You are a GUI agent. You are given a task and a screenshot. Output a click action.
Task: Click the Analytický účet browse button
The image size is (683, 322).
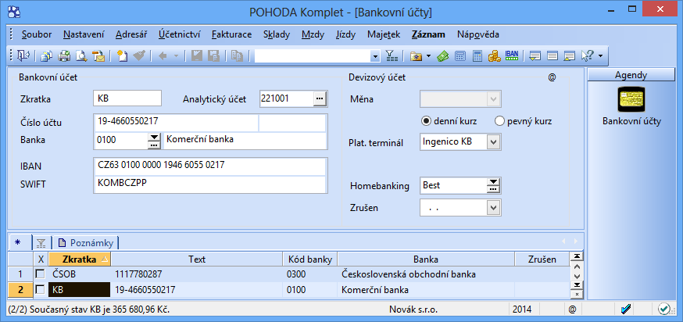(320, 99)
